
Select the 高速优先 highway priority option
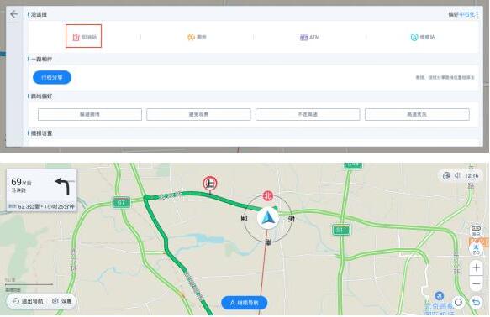tap(417, 114)
